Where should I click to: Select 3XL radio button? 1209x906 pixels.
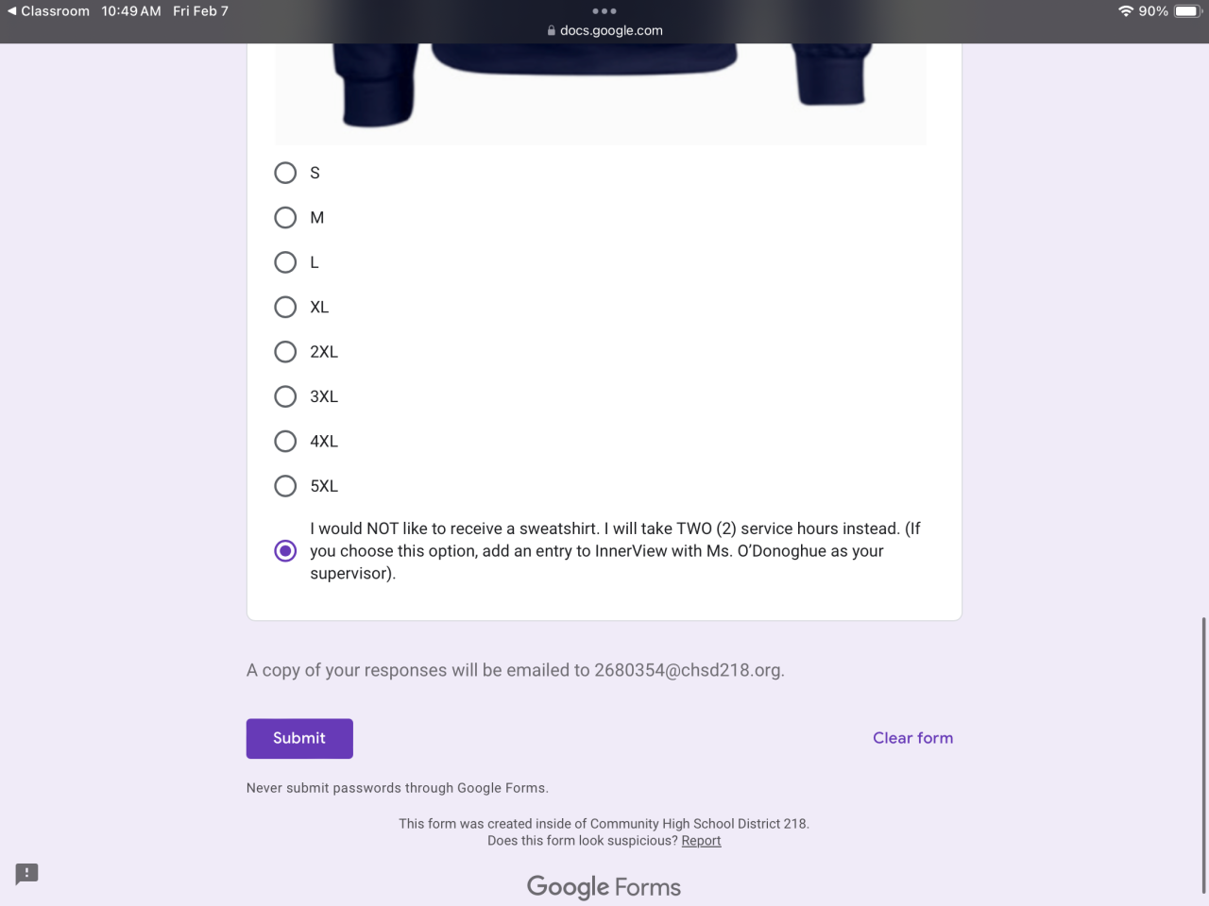(x=285, y=396)
